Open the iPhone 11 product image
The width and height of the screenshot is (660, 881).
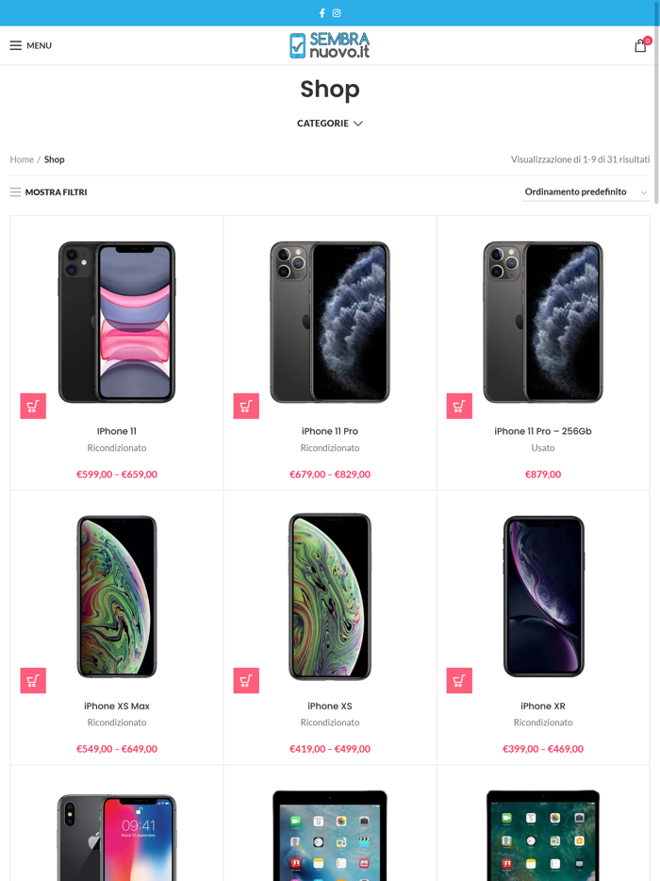coord(117,322)
